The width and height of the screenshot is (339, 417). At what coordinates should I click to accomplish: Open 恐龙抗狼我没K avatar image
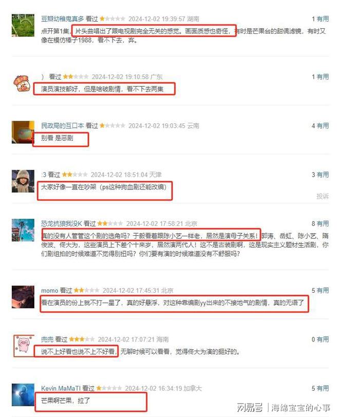pos(23,230)
